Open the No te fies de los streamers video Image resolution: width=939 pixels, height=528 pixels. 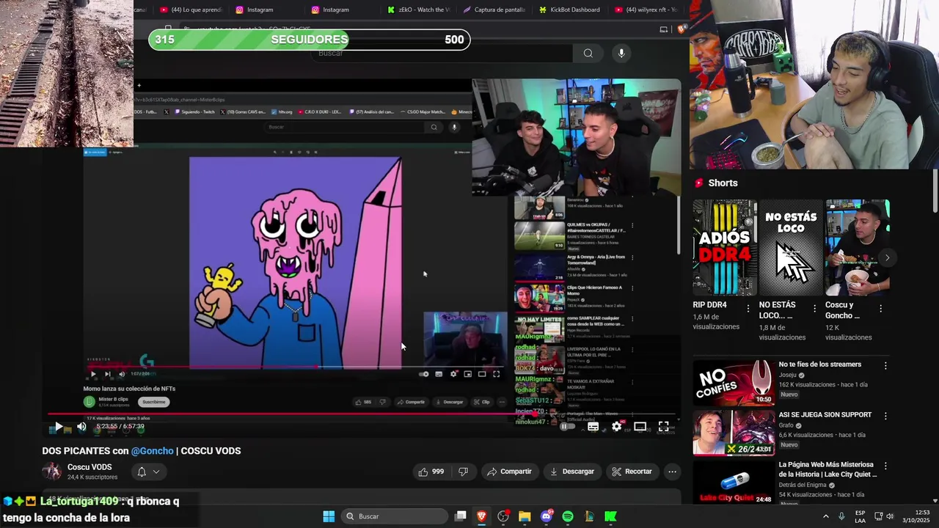(820, 364)
